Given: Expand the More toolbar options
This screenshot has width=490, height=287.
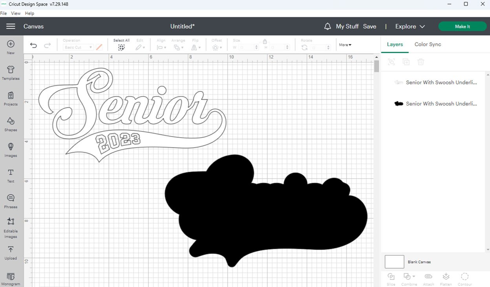Looking at the screenshot, I should point(345,44).
